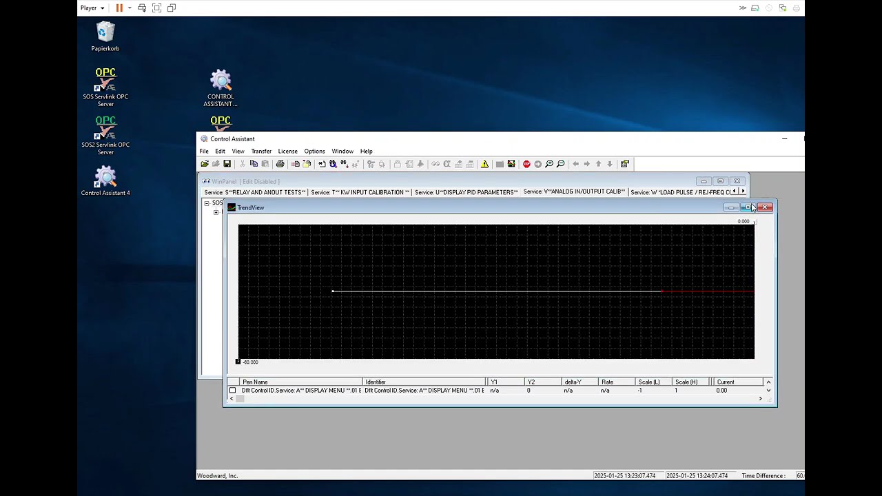882x496 pixels.
Task: Click the Current column header
Action: (738, 382)
